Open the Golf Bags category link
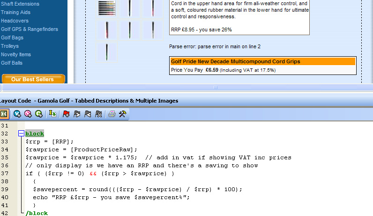The image size is (373, 216). pos(12,37)
